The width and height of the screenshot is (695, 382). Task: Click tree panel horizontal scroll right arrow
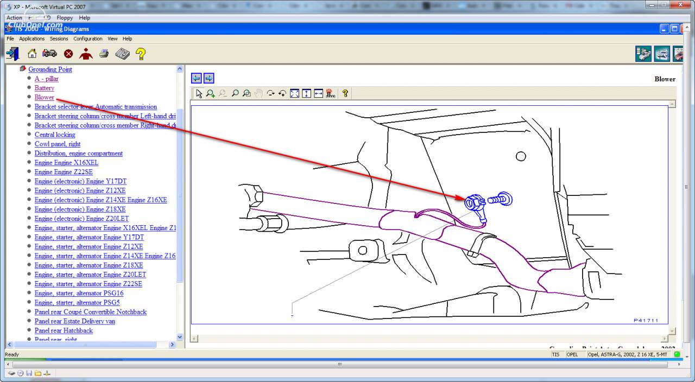click(173, 344)
